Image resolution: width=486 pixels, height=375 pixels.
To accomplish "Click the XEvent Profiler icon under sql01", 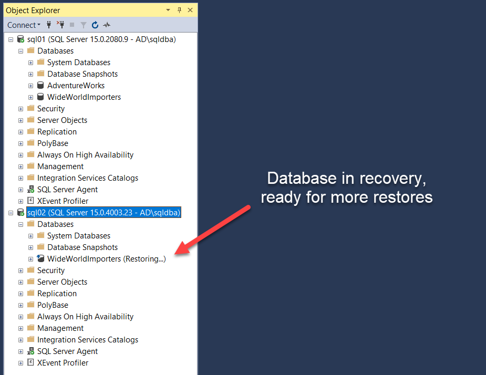I will click(30, 201).
